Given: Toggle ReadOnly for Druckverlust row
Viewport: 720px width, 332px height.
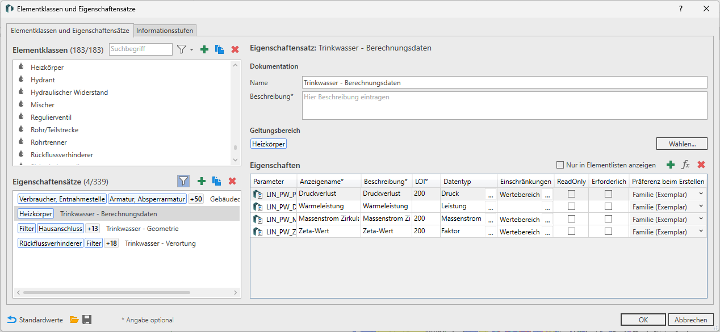Looking at the screenshot, I should coord(572,194).
